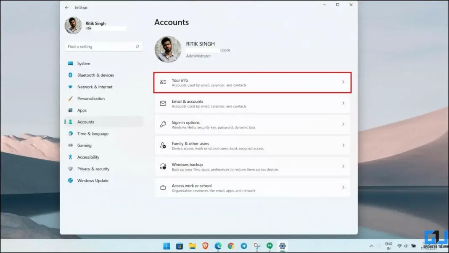This screenshot has width=449, height=253.
Task: Open Brave browser from the taskbar
Action: [x=205, y=246]
